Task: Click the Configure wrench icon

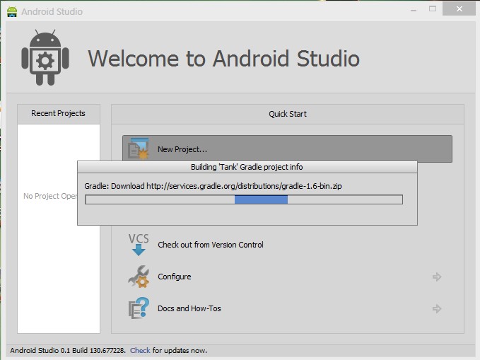Action: click(x=139, y=277)
